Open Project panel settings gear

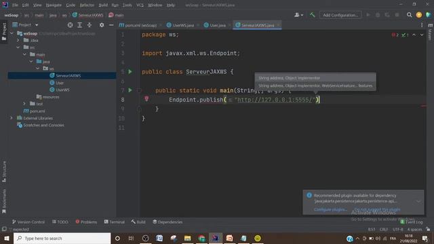pyautogui.click(x=102, y=25)
